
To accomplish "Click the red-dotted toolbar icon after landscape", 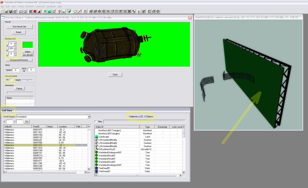I will (54, 12).
